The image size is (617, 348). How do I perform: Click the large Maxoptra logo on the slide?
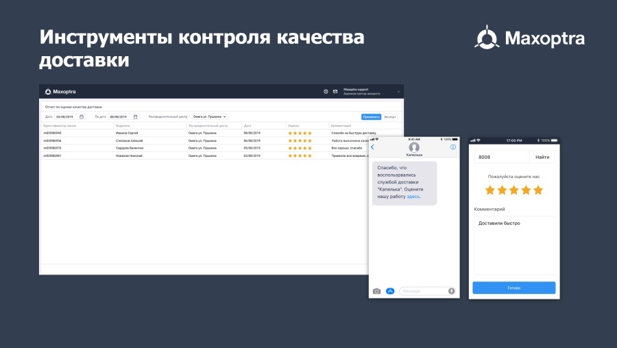coord(529,38)
